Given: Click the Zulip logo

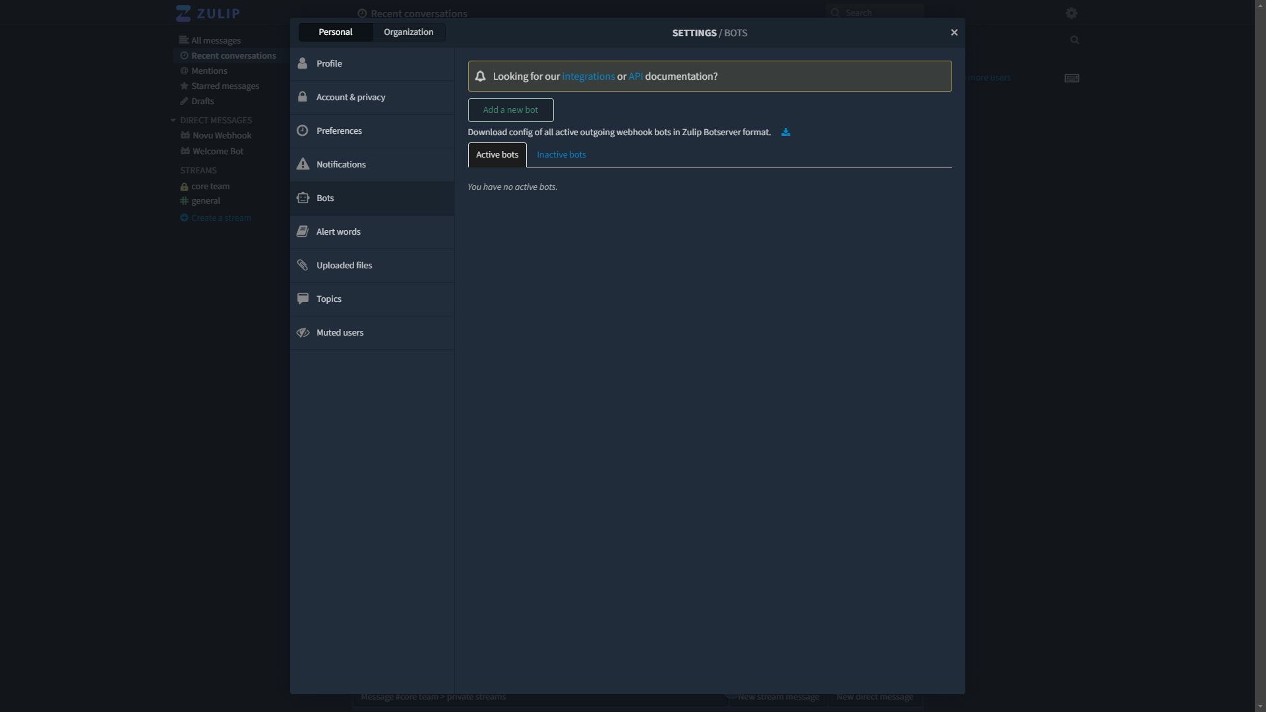Looking at the screenshot, I should (x=207, y=13).
